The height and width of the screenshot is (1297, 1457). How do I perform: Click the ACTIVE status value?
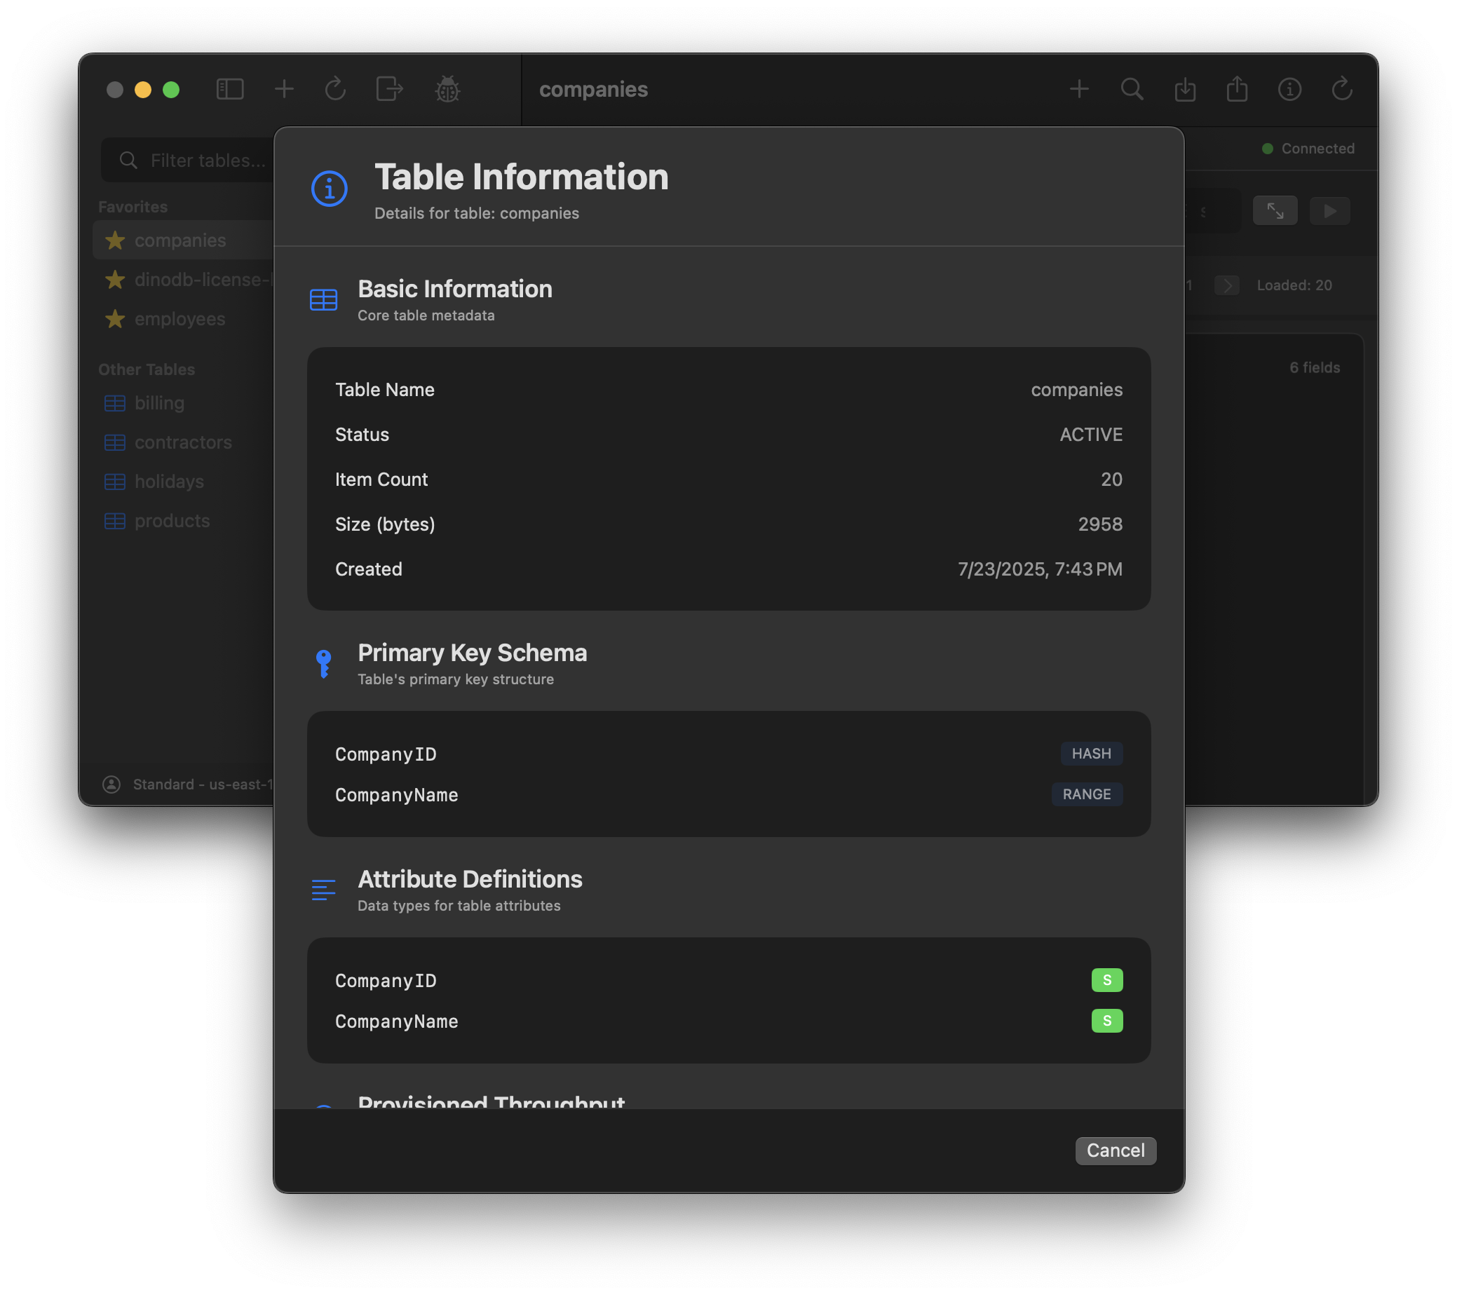point(1090,435)
